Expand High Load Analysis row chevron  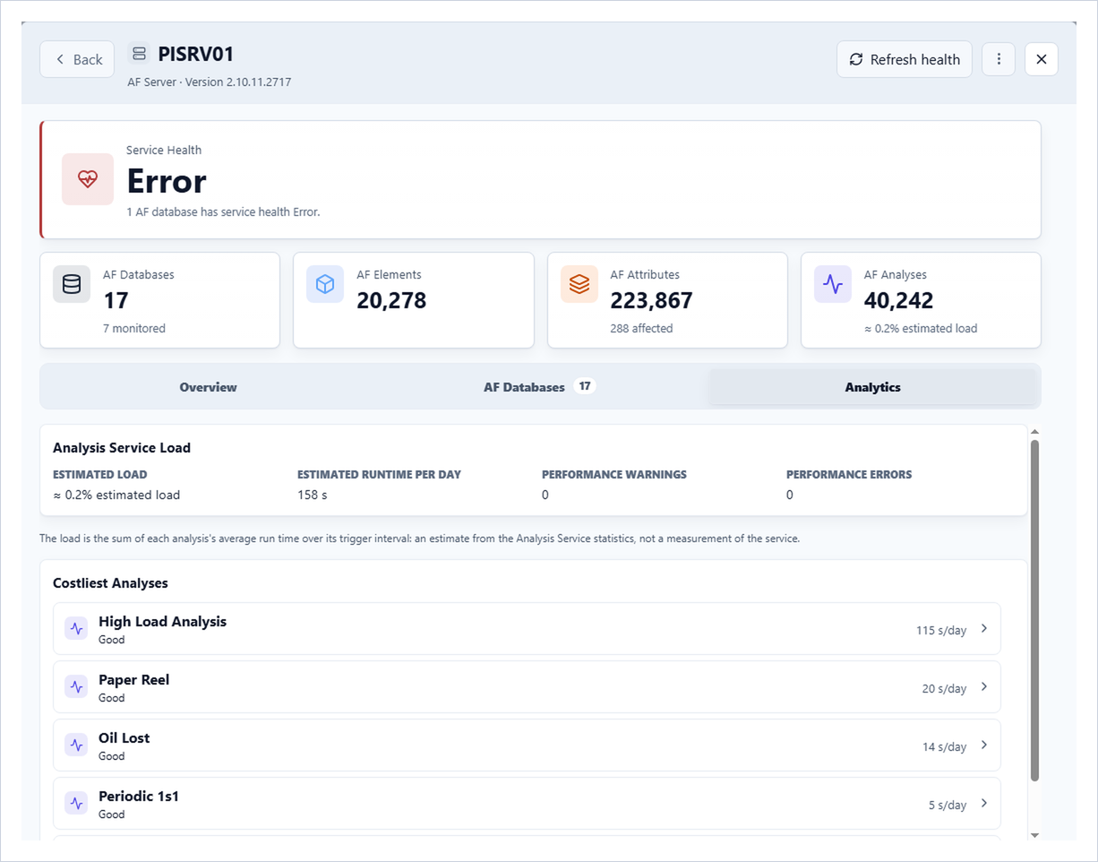click(984, 629)
